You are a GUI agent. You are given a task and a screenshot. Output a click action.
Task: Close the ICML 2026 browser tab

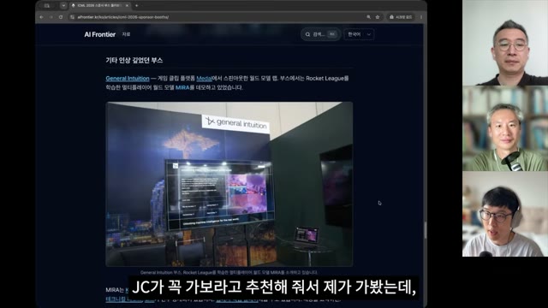pos(127,6)
